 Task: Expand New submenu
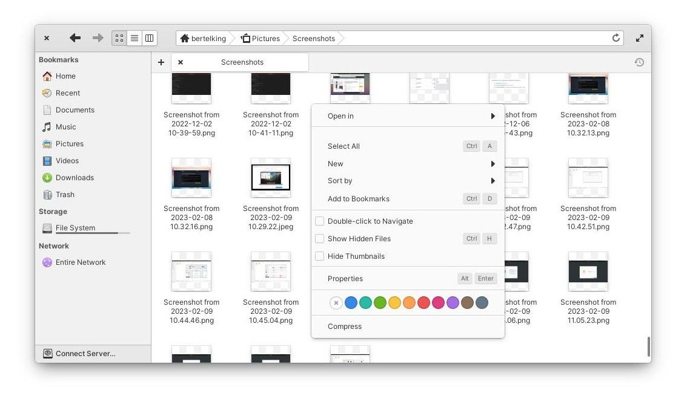(408, 163)
